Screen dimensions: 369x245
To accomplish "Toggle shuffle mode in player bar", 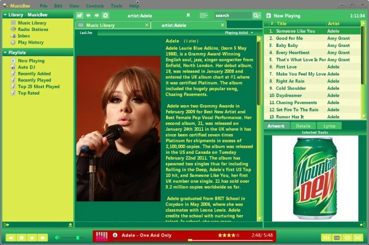I will (357, 237).
